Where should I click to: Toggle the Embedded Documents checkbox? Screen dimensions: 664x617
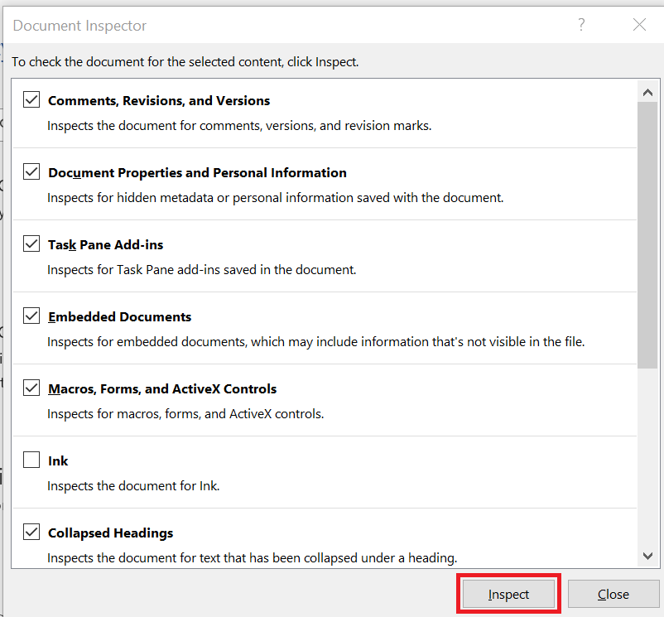(31, 316)
